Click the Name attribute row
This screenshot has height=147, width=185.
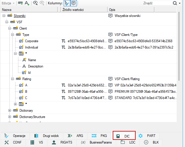pos(32,60)
